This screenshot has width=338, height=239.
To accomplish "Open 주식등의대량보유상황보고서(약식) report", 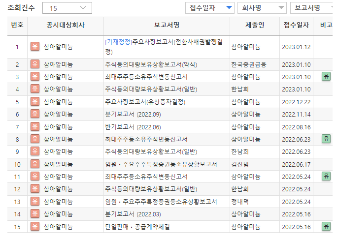I will tap(151, 64).
